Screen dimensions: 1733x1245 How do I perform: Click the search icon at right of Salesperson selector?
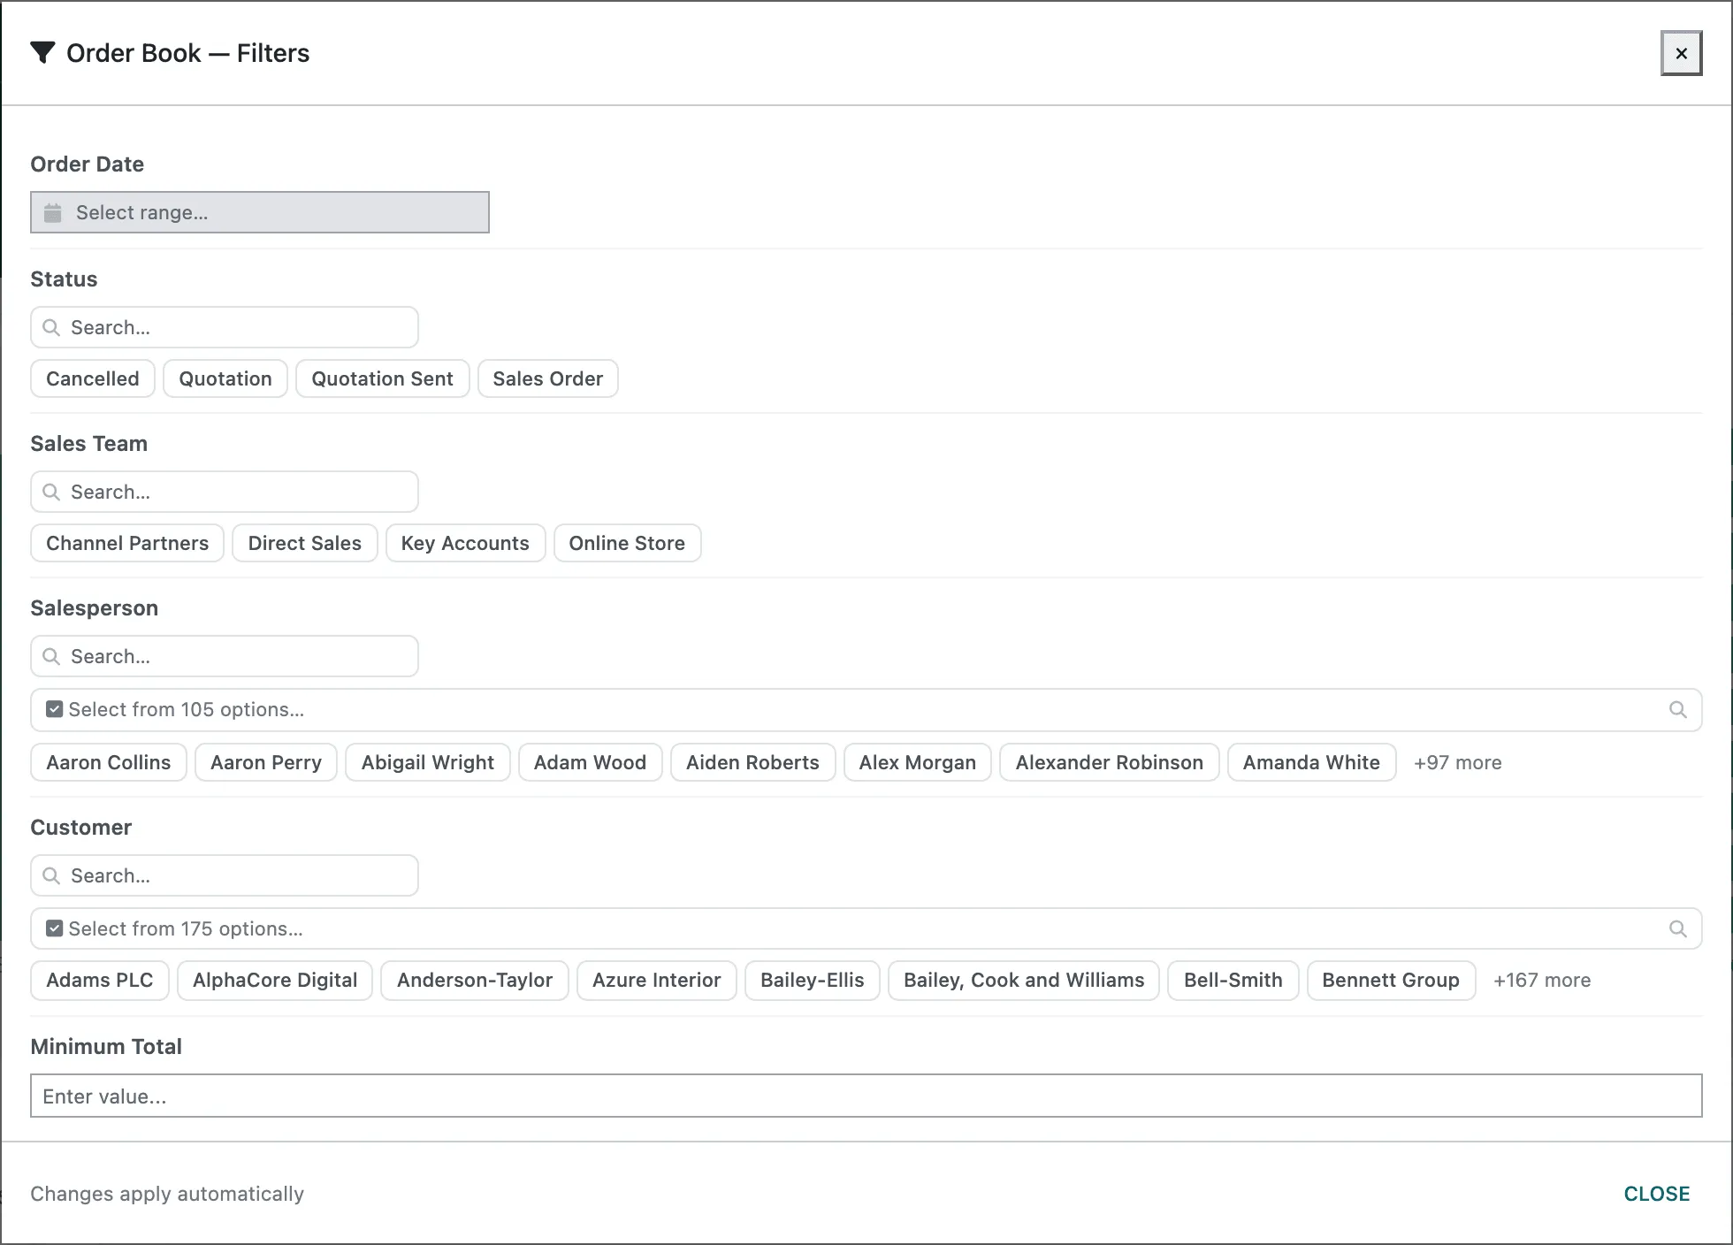click(x=1677, y=709)
